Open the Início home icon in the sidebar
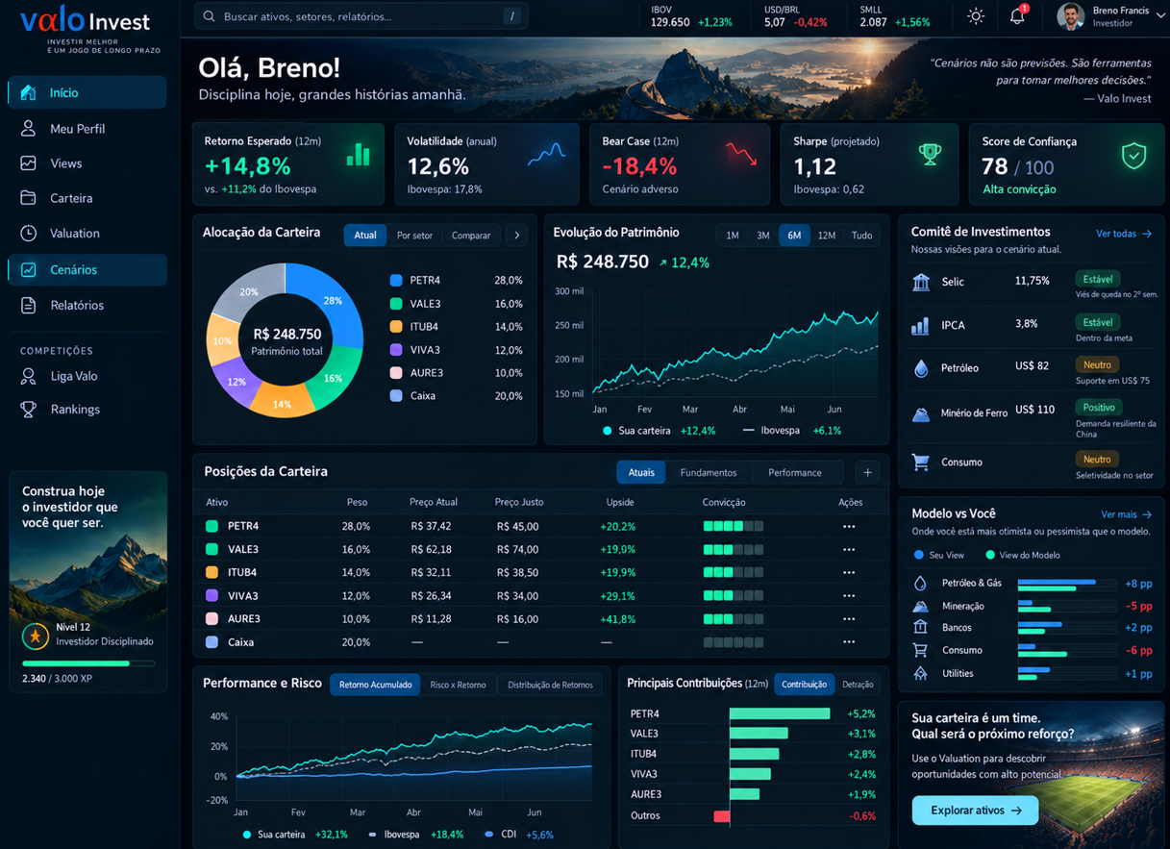 [29, 92]
